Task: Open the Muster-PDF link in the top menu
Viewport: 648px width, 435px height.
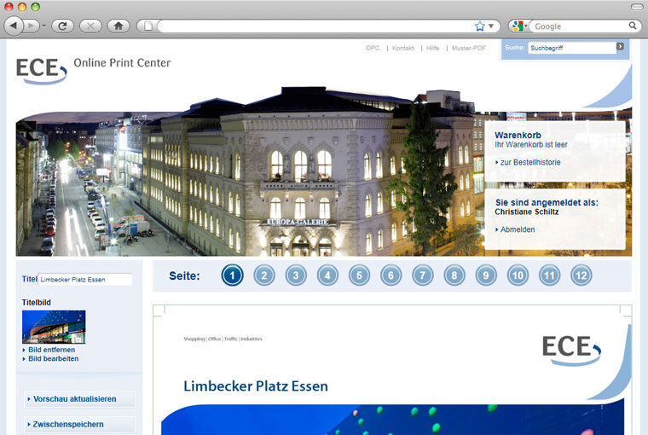Action: point(468,49)
